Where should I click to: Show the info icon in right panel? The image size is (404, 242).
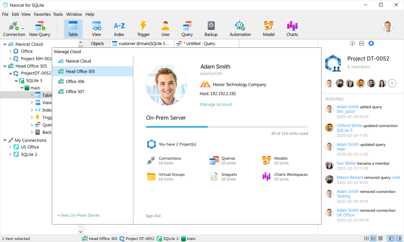(352, 43)
